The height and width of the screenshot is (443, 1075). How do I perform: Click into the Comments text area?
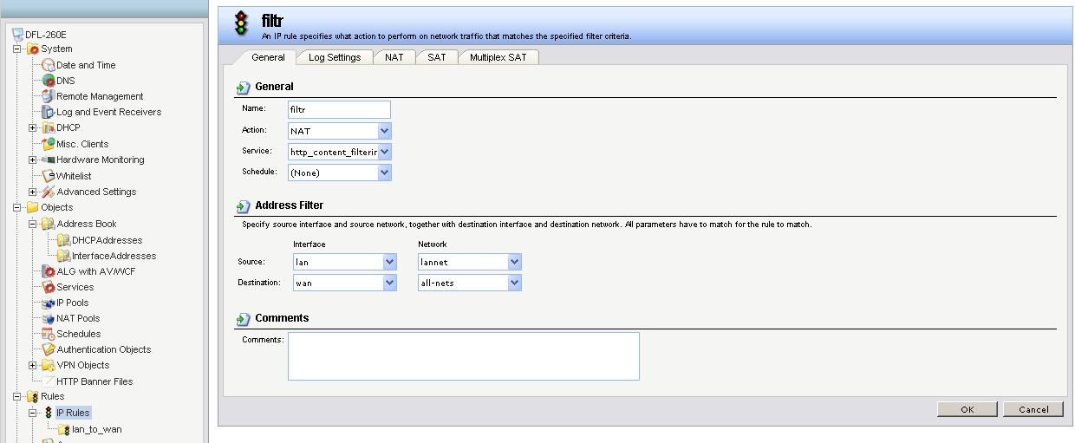[x=463, y=355]
